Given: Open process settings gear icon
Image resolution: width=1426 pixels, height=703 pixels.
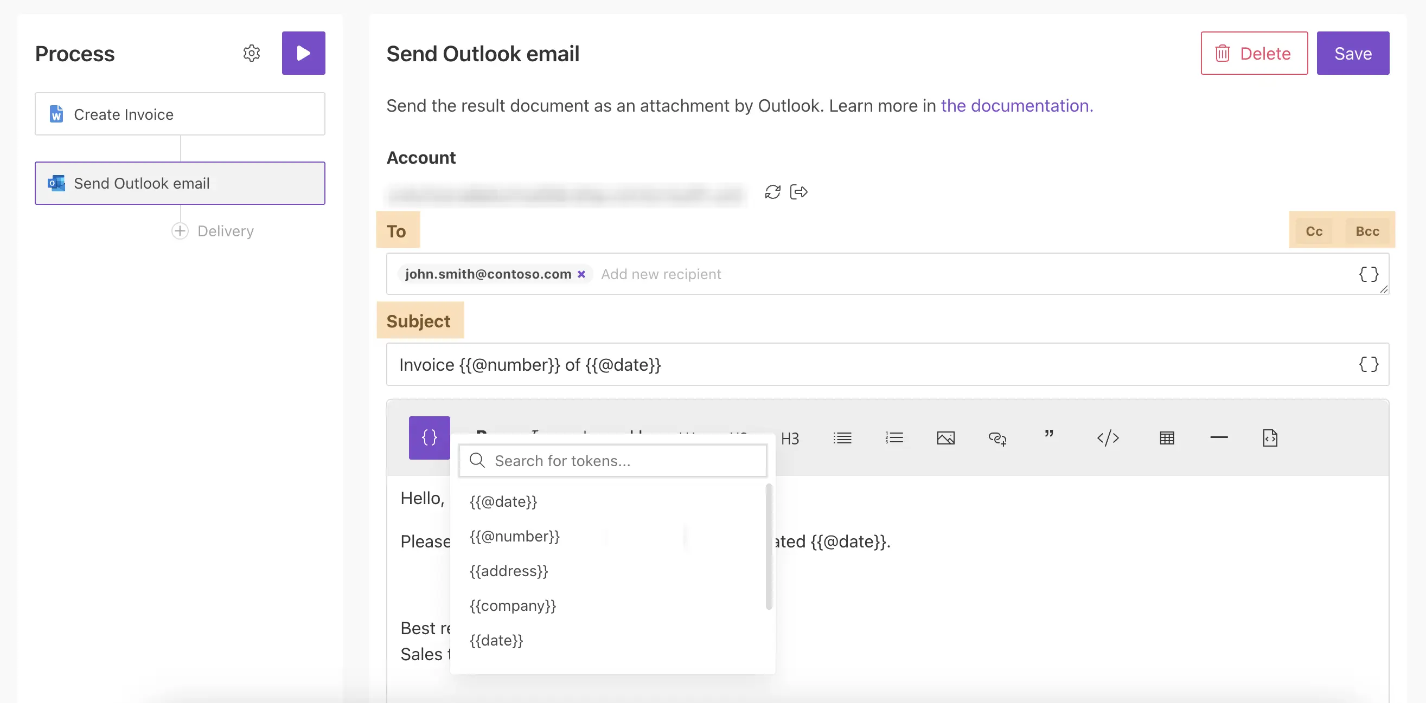Looking at the screenshot, I should pyautogui.click(x=251, y=53).
